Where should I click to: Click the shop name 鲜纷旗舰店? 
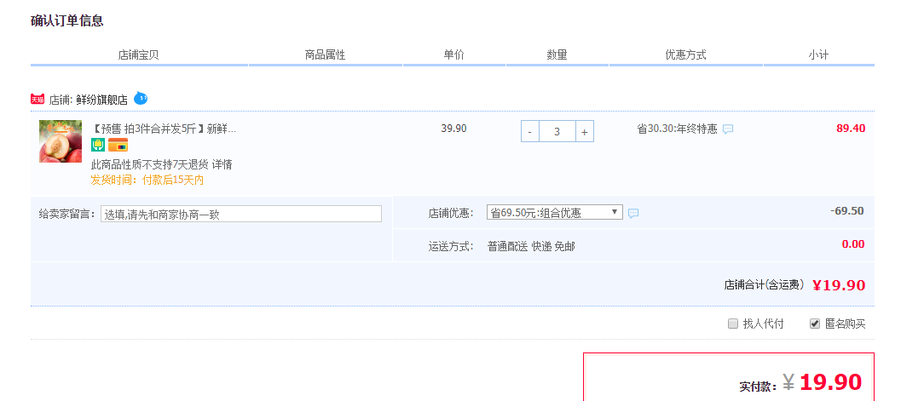pyautogui.click(x=101, y=100)
